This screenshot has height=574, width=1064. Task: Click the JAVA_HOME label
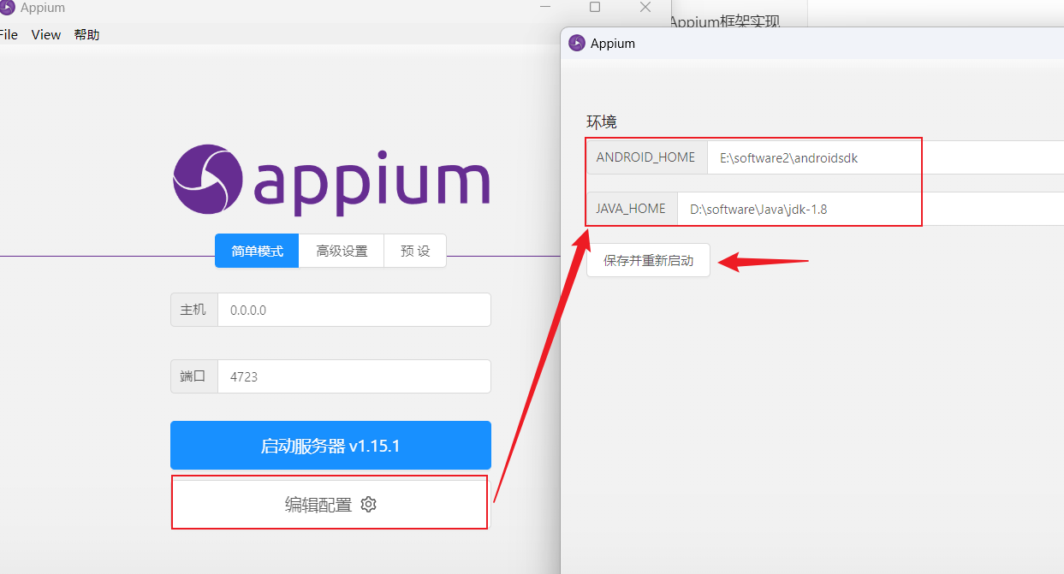[x=631, y=209]
